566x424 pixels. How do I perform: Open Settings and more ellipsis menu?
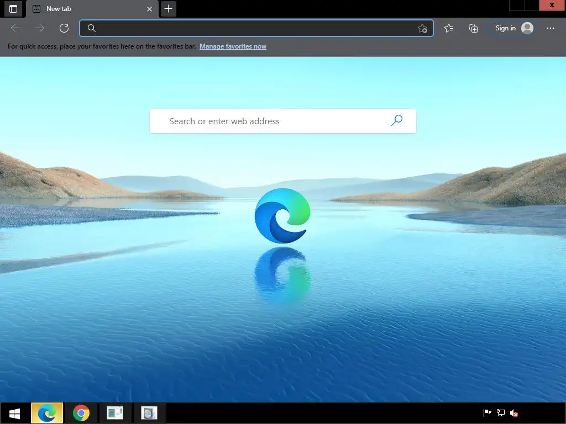pos(550,28)
